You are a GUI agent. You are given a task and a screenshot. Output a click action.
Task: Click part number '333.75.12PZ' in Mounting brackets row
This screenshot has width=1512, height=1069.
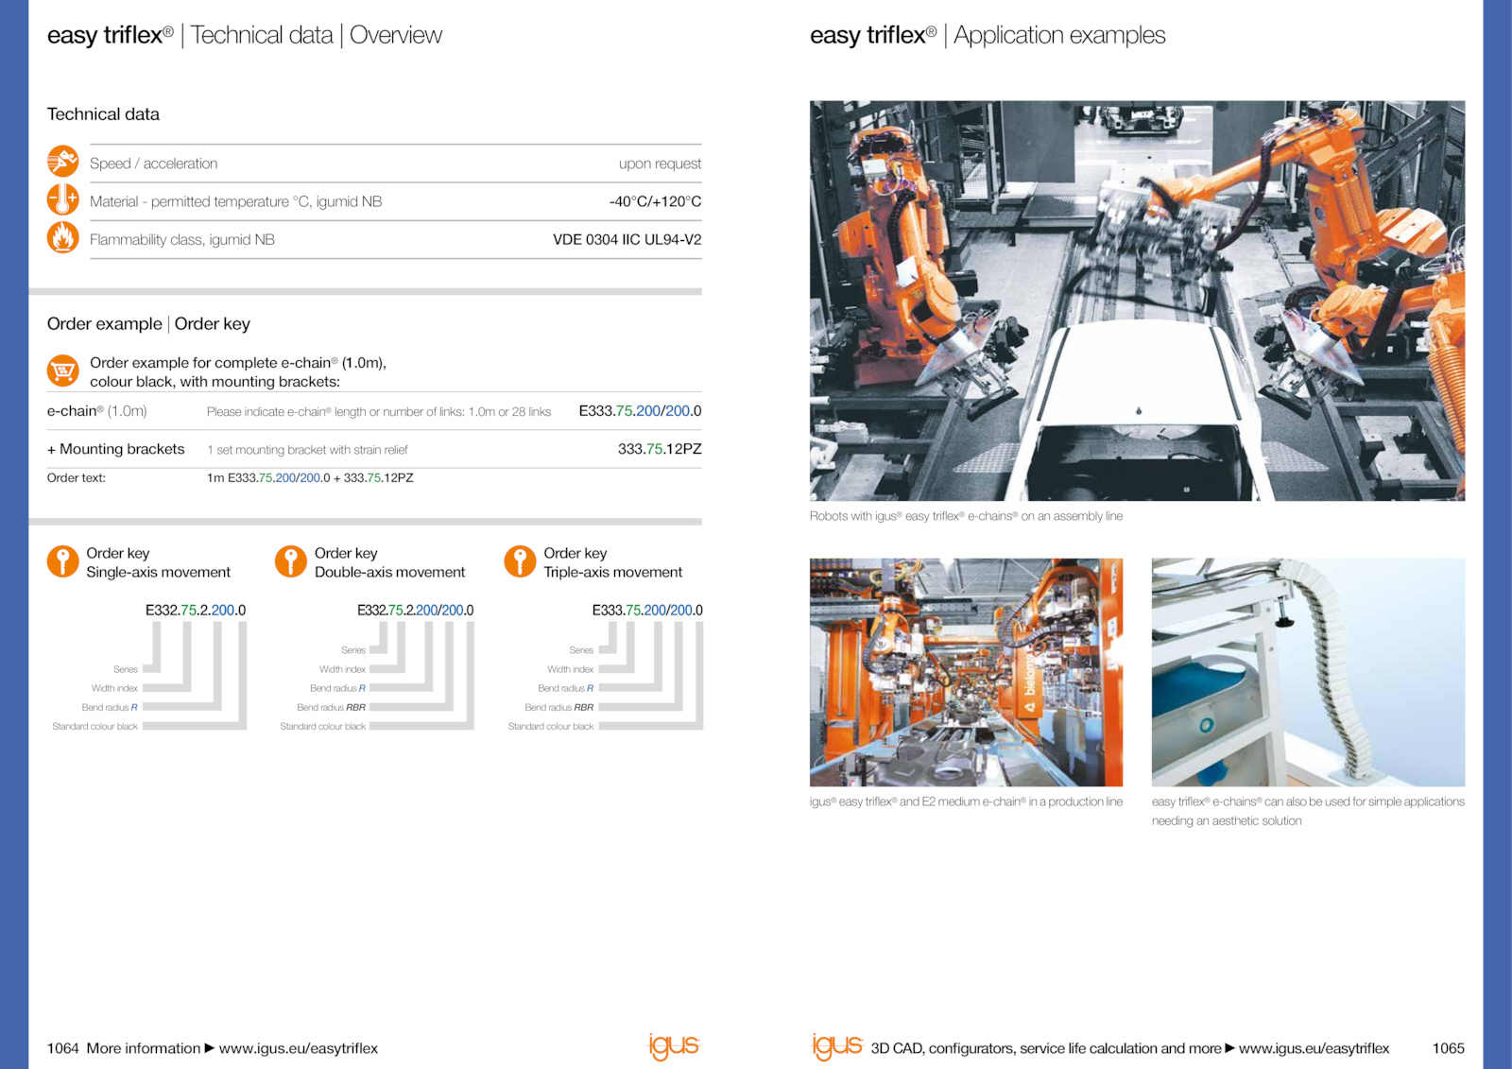[660, 449]
